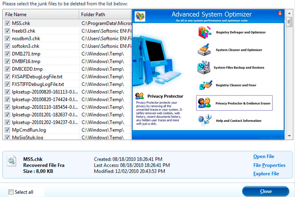The width and height of the screenshot is (295, 197).
Task: Click the Privacy Protector heading text
Action: 165,96
